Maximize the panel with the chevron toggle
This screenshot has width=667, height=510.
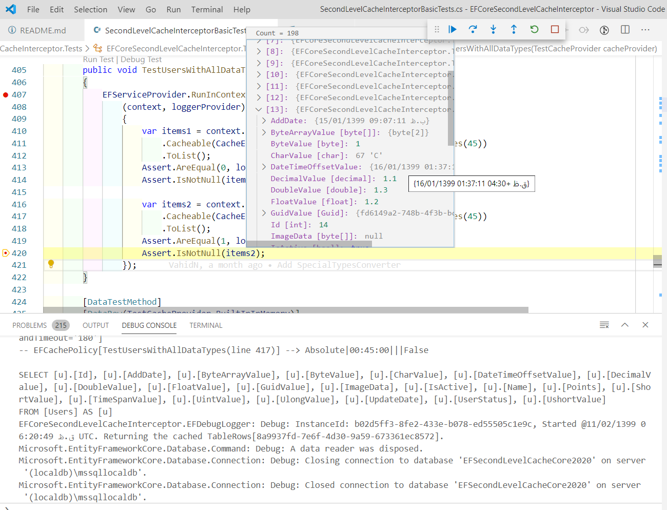coord(625,325)
